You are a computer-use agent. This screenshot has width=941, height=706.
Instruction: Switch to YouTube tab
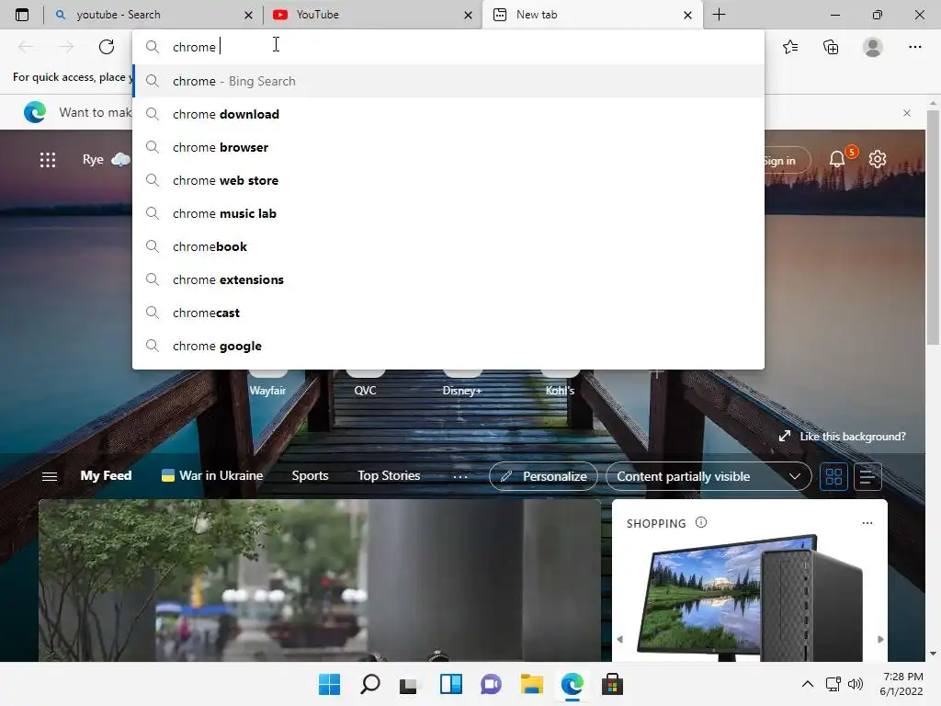[372, 15]
